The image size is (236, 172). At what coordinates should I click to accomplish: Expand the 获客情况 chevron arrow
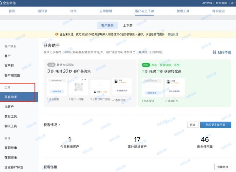[59, 125]
